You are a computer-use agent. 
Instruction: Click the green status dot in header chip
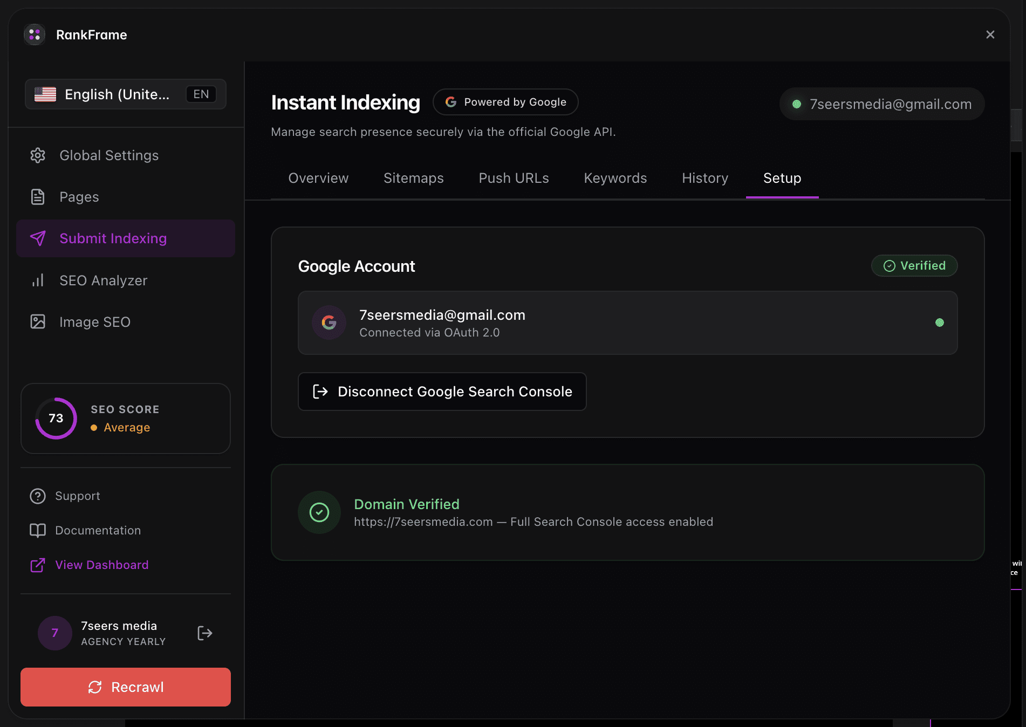(x=797, y=104)
